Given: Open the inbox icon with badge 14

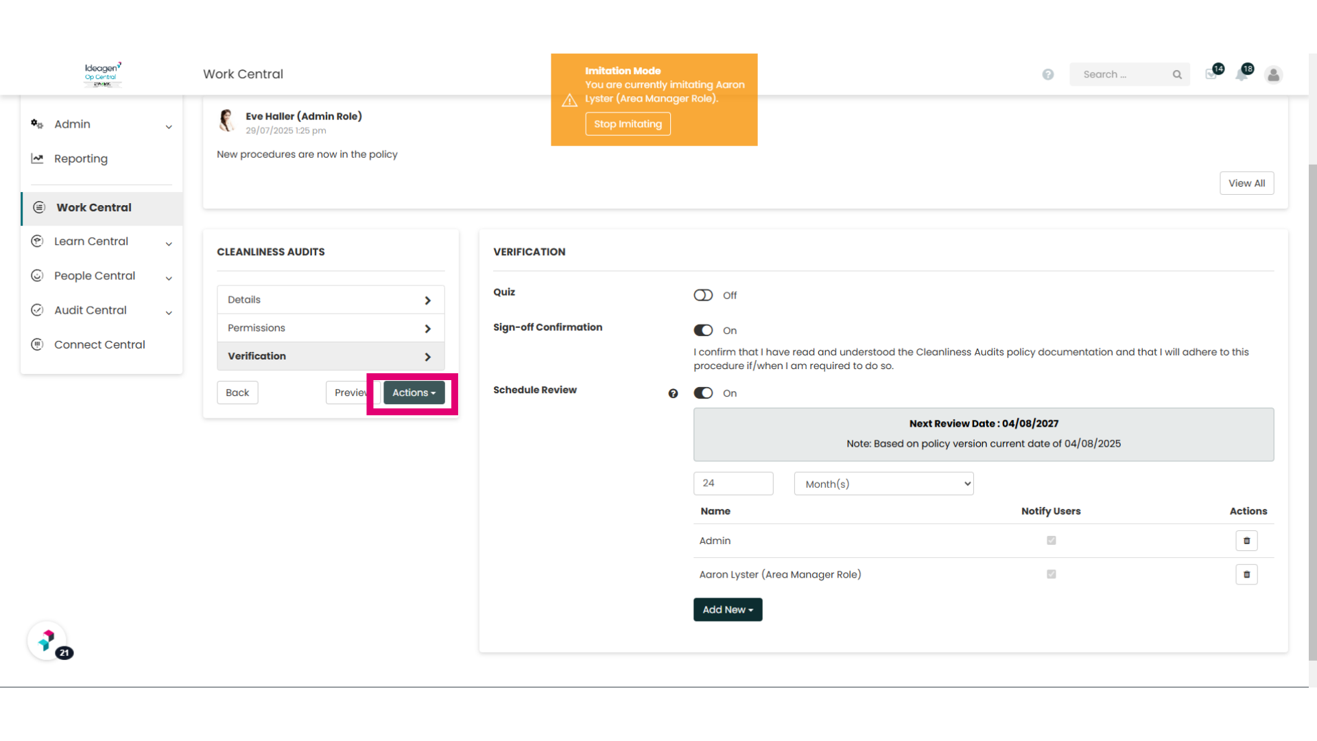Looking at the screenshot, I should point(1211,74).
